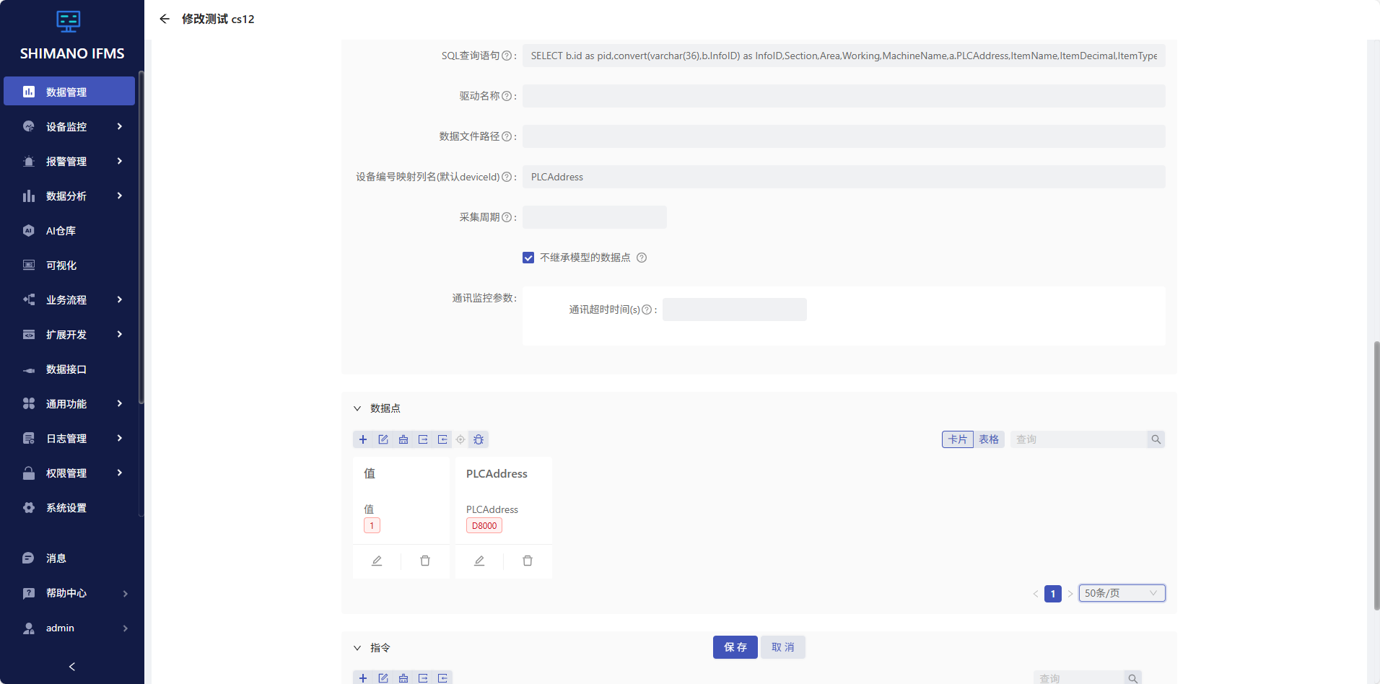Click the search magnifier beside data point search box
Viewport: 1380px width, 684px height.
click(x=1156, y=439)
